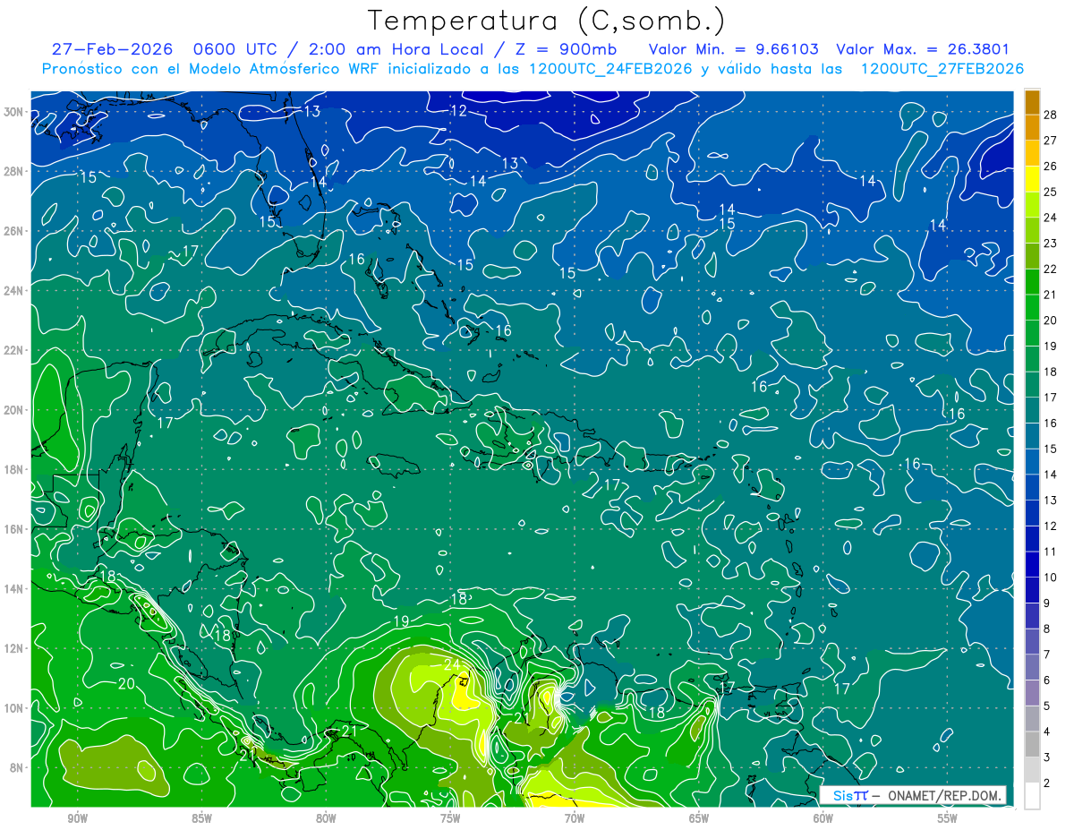
Task: Click the '20' contour label on the map
Action: (125, 684)
